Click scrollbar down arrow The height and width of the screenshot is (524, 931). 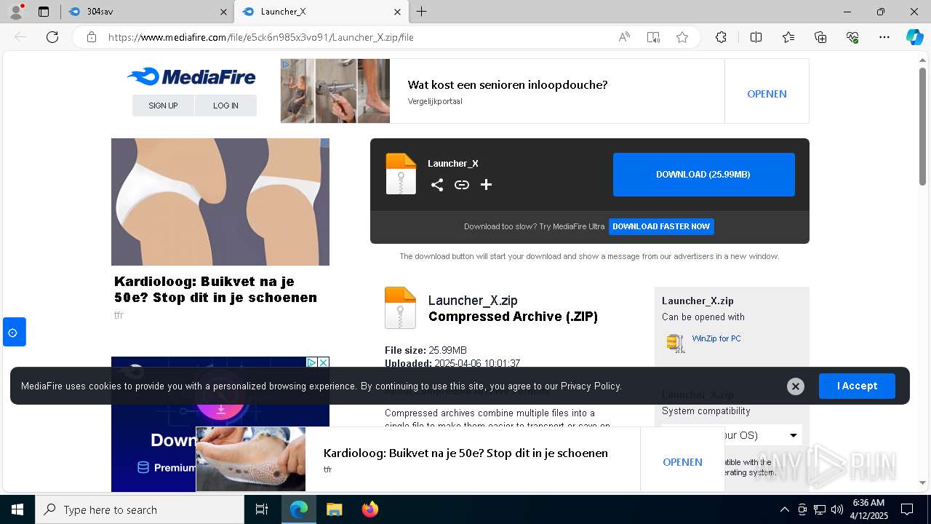pos(922,482)
